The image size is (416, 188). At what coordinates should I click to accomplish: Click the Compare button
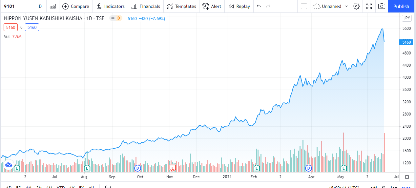75,6
